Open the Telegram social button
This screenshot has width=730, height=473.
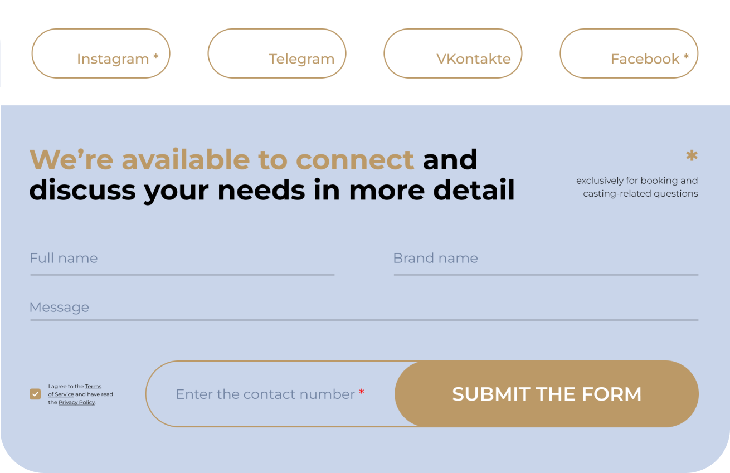[x=277, y=53]
